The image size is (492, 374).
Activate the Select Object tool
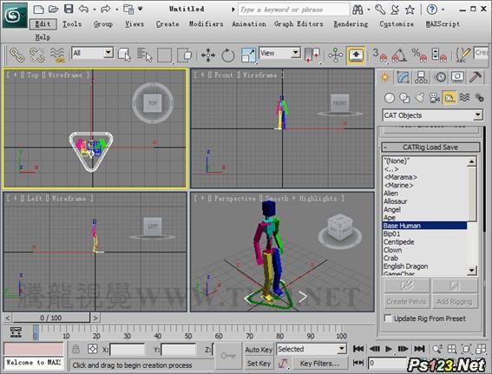tap(124, 55)
